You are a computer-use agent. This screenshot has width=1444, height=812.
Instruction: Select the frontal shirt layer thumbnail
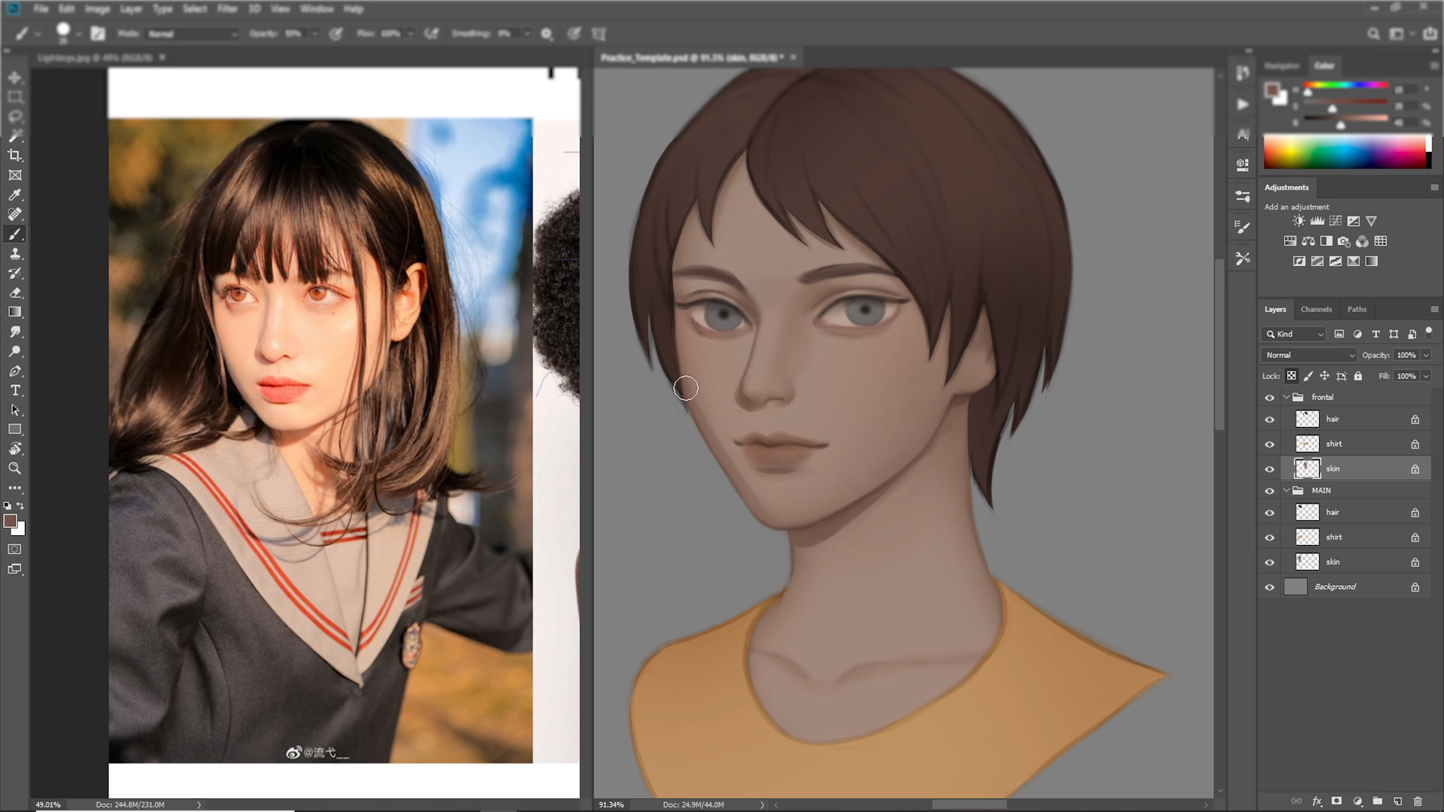pos(1307,444)
